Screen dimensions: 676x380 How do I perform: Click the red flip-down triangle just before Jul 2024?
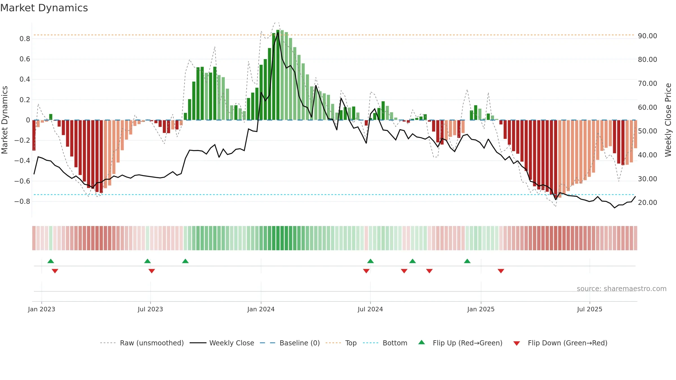point(366,271)
